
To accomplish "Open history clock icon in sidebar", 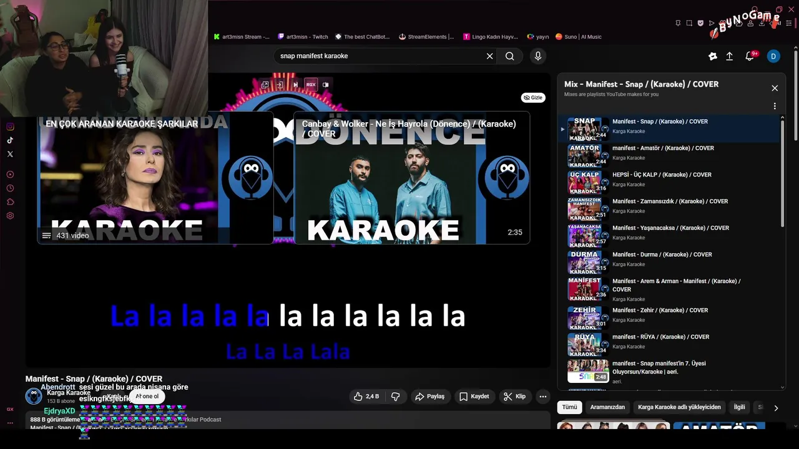I will coord(10,188).
